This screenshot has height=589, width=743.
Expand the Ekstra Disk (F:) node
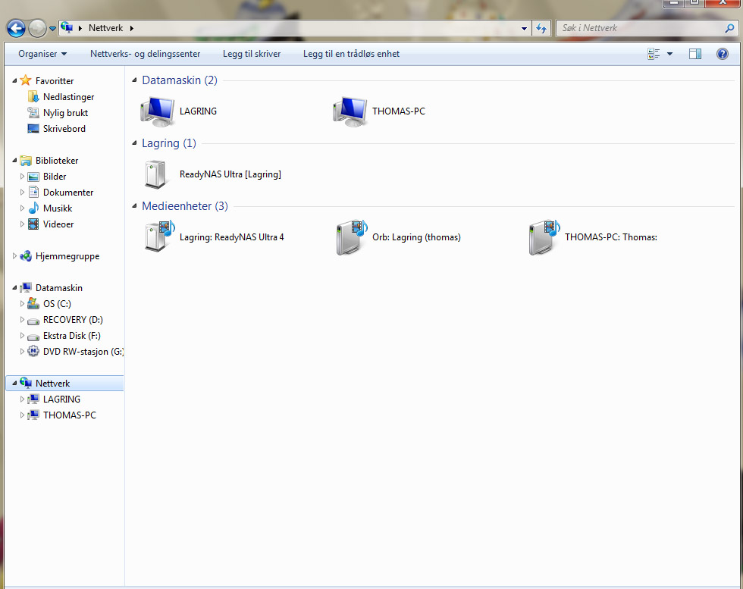[22, 336]
